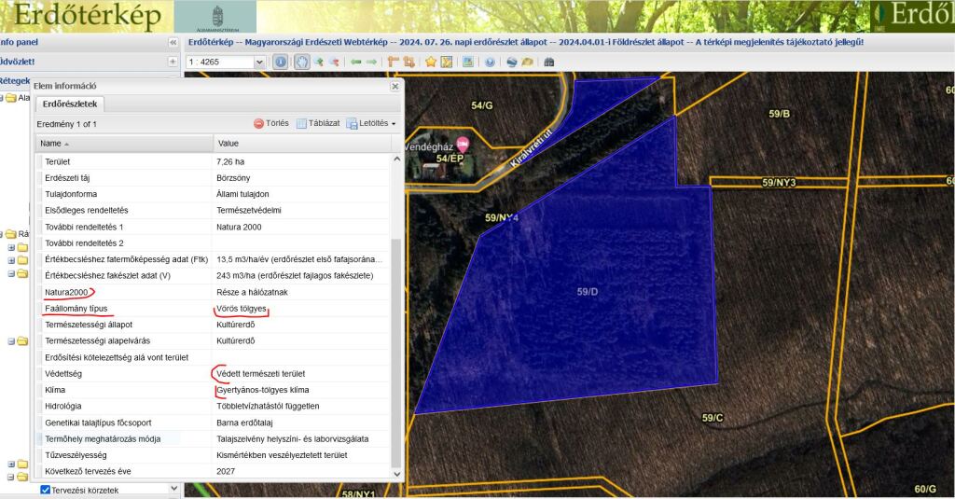The width and height of the screenshot is (955, 499).
Task: Select the hand pan tool
Action: (301, 62)
